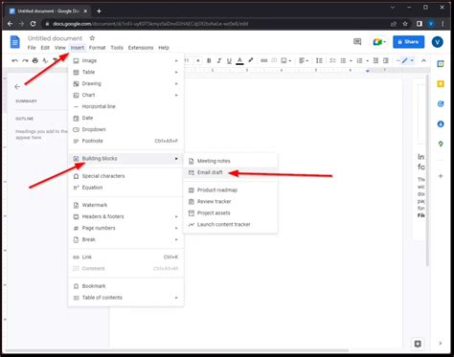Select Date in the Insert menu
Screen dimensions: 454x357
click(x=125, y=118)
